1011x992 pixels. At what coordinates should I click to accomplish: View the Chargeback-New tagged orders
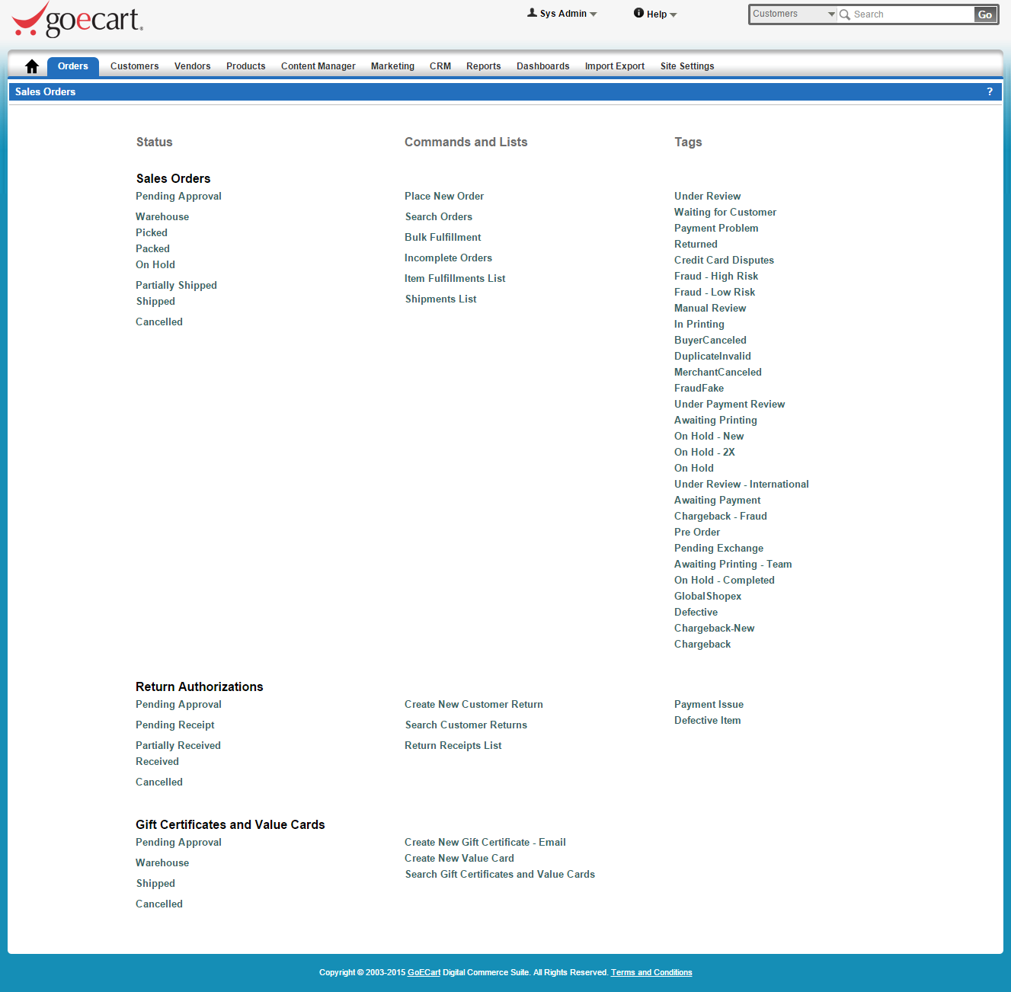click(714, 629)
